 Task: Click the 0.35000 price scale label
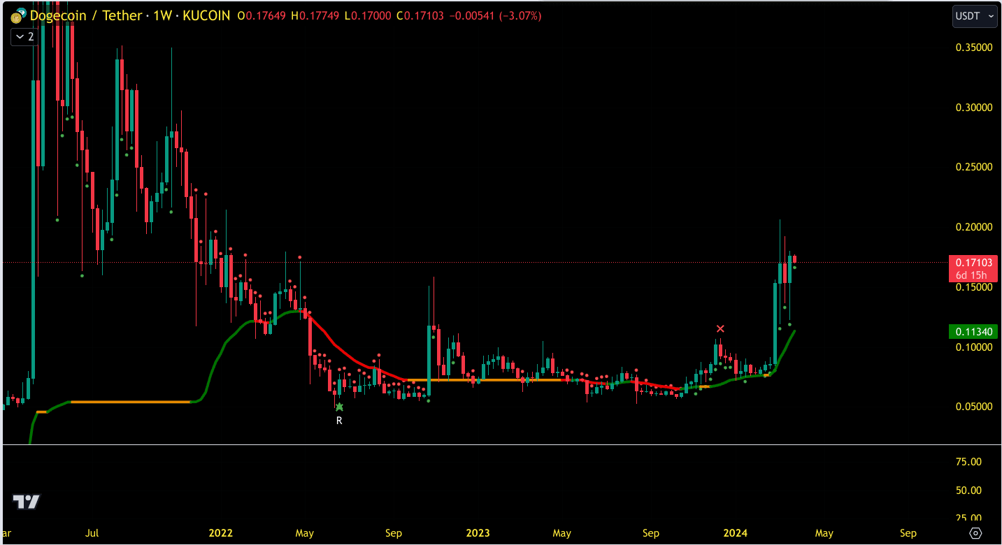pos(973,48)
